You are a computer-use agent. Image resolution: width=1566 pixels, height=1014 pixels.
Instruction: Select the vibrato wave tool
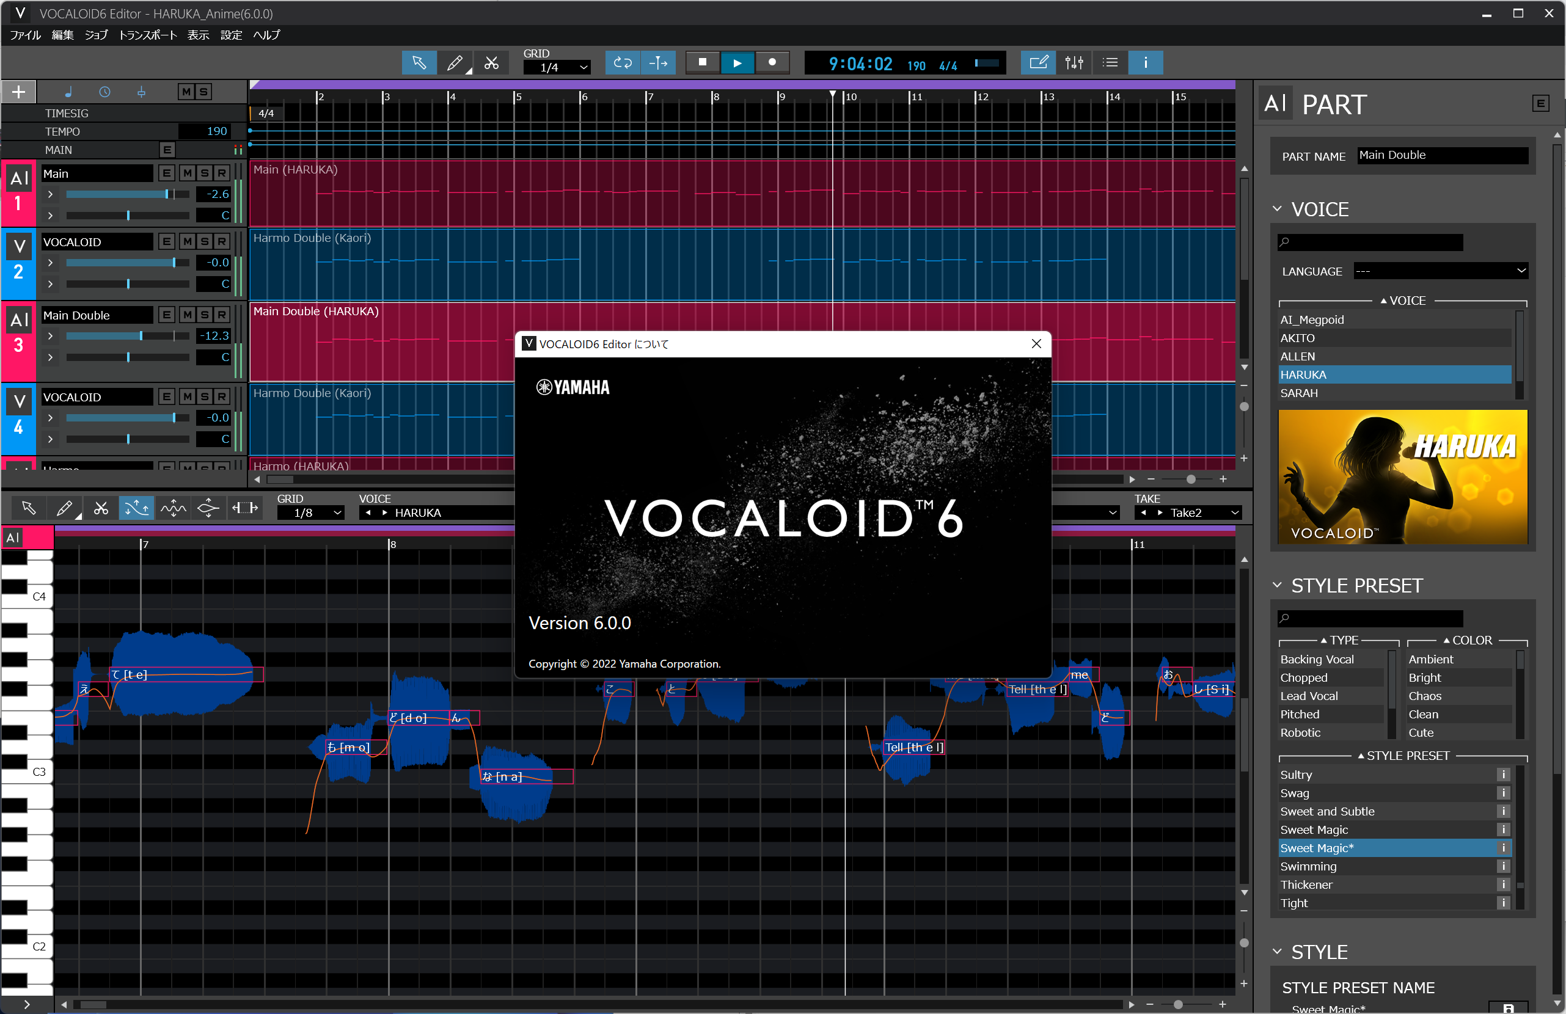173,508
